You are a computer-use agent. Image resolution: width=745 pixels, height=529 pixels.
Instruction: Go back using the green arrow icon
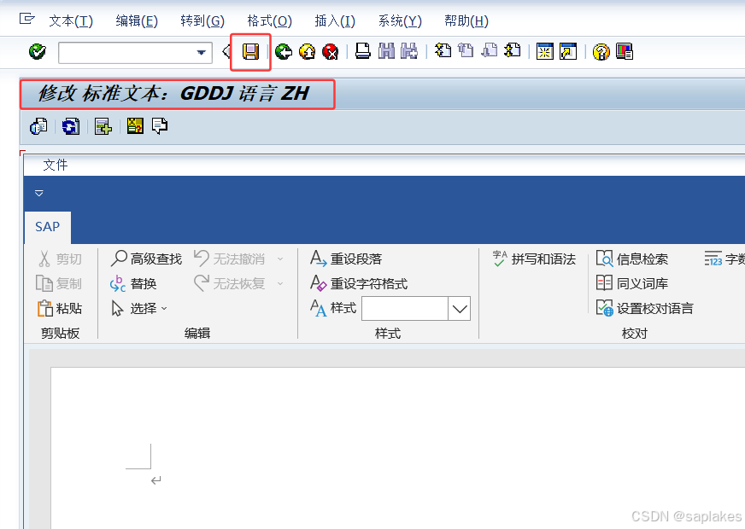pyautogui.click(x=284, y=51)
